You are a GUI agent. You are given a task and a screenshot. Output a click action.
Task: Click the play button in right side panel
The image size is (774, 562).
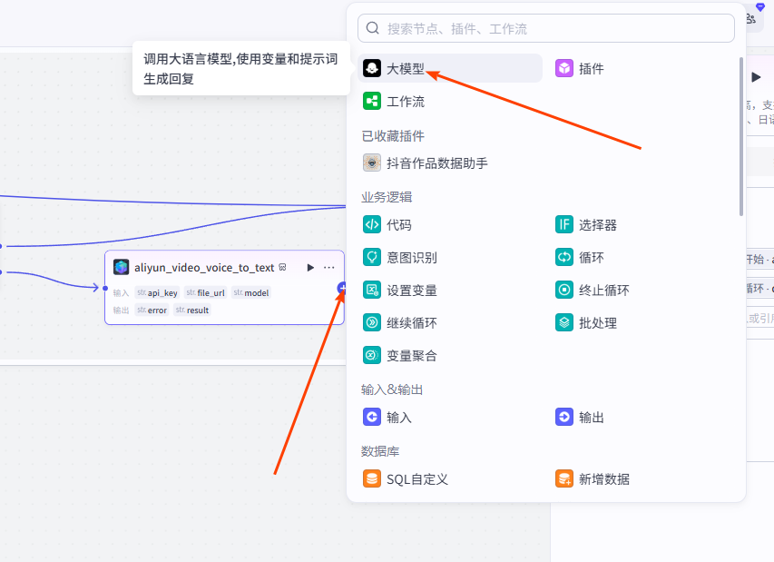point(756,77)
